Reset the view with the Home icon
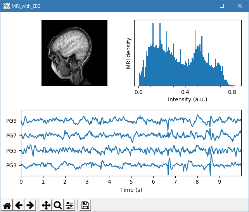The width and height of the screenshot is (249, 212). (x=7, y=205)
